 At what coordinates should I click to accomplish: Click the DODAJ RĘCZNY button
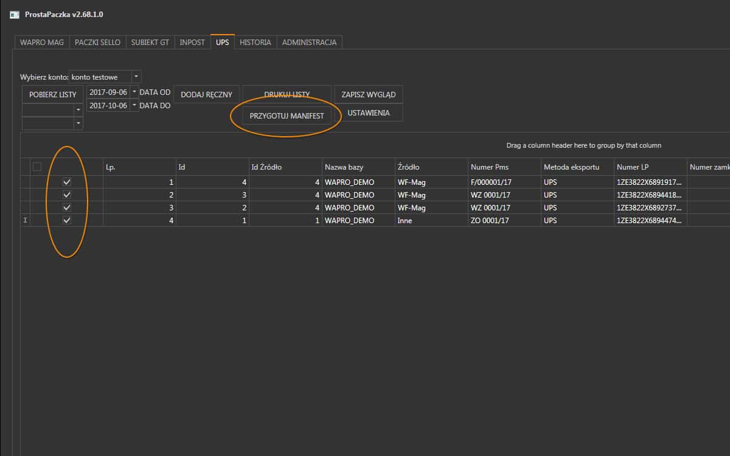click(207, 94)
